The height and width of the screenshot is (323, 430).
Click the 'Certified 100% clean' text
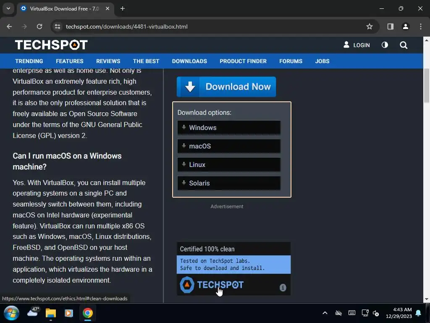point(207,249)
